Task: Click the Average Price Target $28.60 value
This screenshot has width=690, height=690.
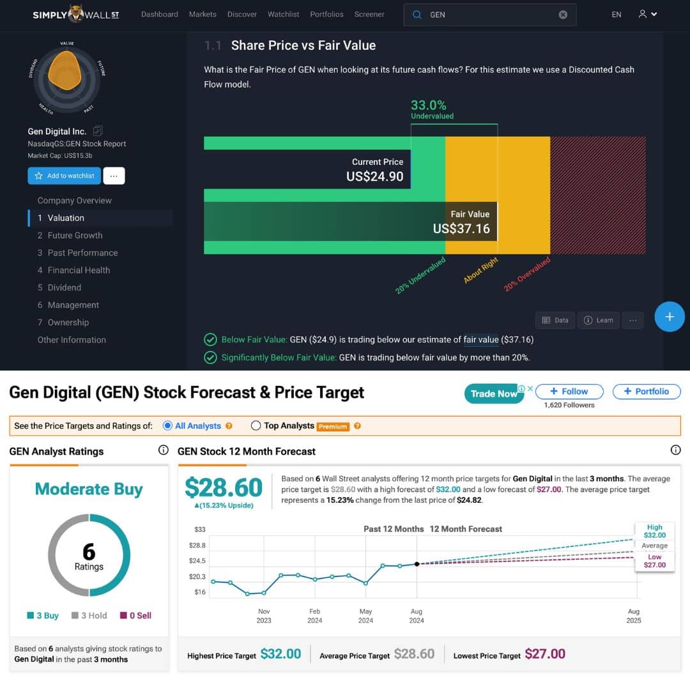Action: coord(414,654)
